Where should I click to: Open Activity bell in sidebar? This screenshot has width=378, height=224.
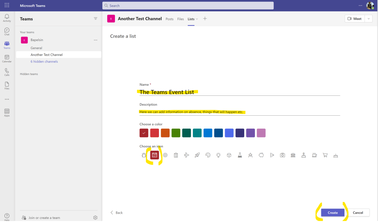[7, 18]
